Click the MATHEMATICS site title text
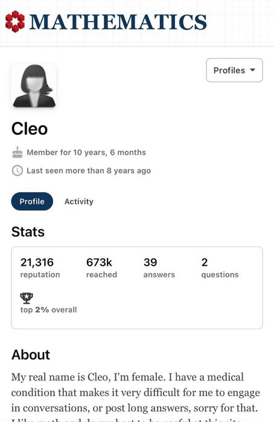 point(118,22)
